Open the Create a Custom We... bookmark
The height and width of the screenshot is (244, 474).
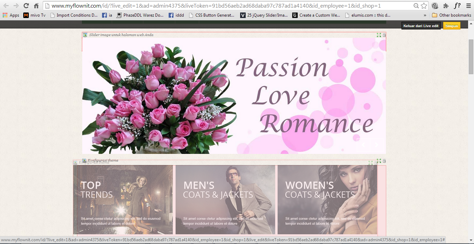point(316,15)
